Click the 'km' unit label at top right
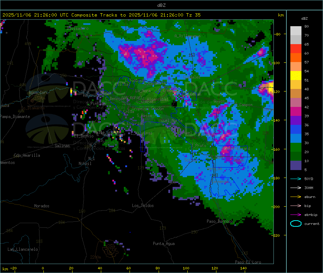 tap(281, 15)
